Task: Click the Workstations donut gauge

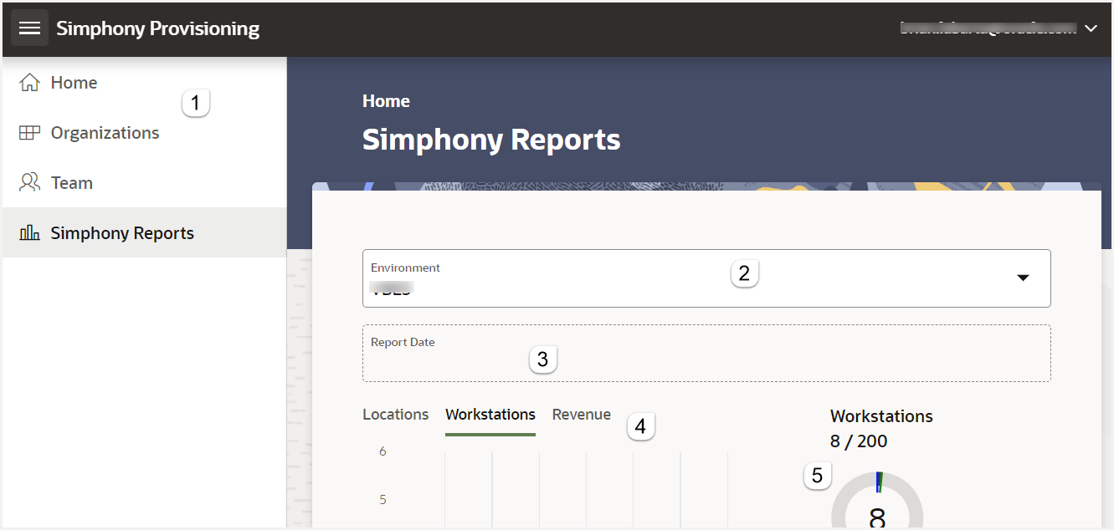Action: (x=877, y=501)
